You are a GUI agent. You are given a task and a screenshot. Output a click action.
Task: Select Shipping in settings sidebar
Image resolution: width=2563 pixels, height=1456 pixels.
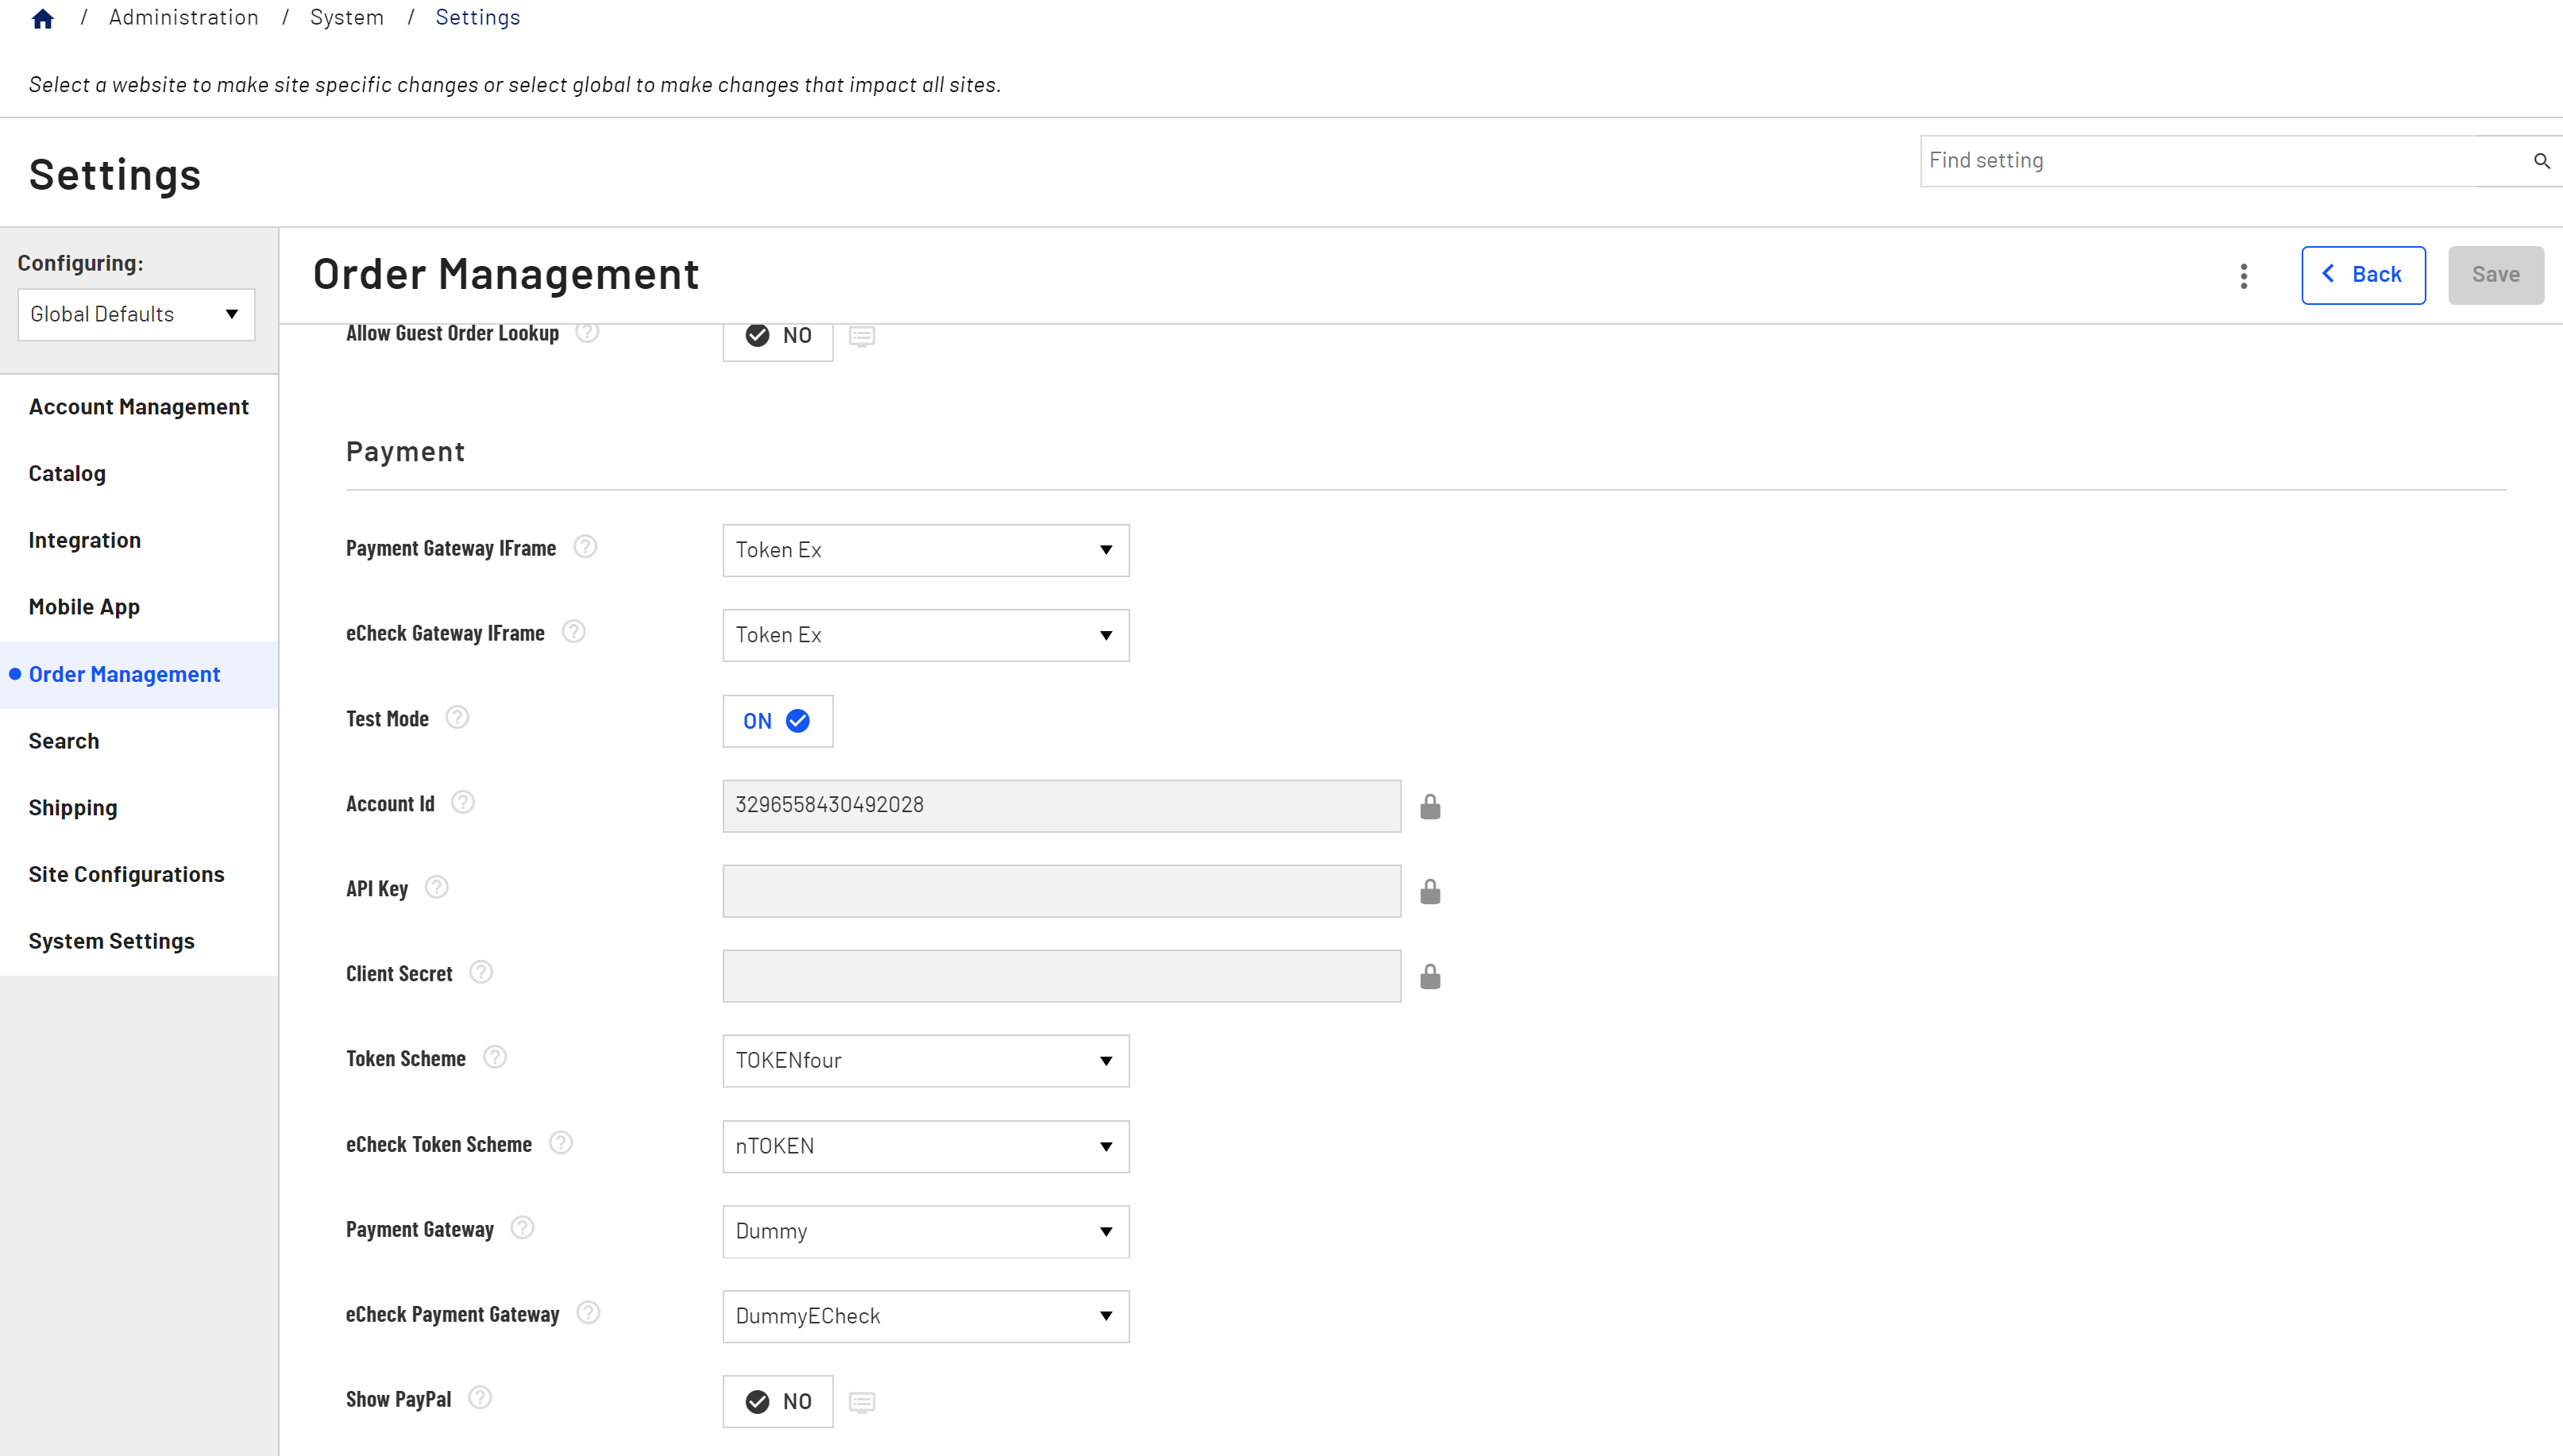(x=139, y=808)
